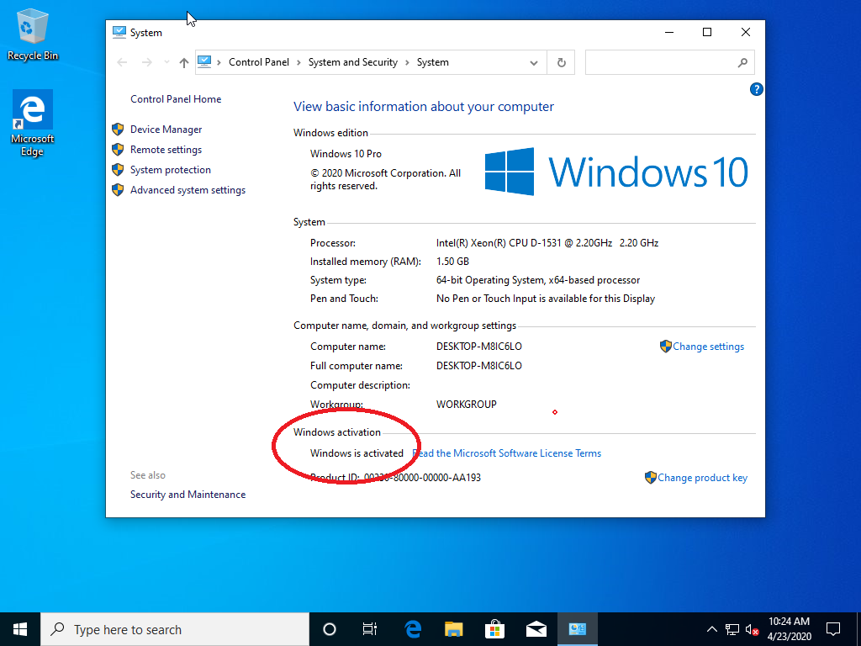The image size is (861, 646).
Task: Click shield icon next to Change settings
Action: [666, 346]
